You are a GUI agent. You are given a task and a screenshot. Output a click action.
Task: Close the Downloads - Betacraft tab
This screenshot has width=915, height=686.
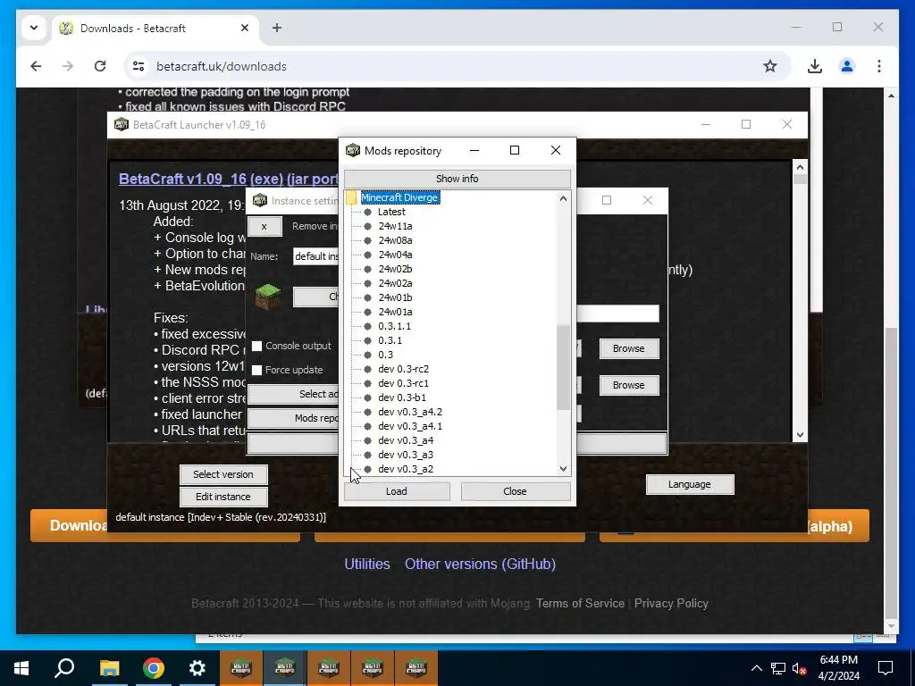coord(245,28)
